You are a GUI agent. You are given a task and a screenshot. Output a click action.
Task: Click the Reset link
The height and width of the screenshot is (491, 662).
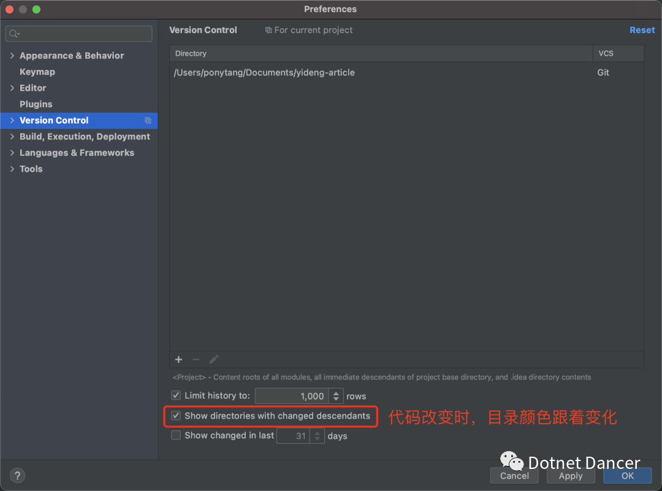point(642,30)
